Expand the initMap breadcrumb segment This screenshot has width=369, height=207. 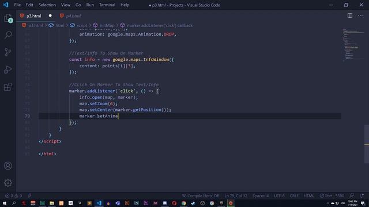[x=107, y=25]
